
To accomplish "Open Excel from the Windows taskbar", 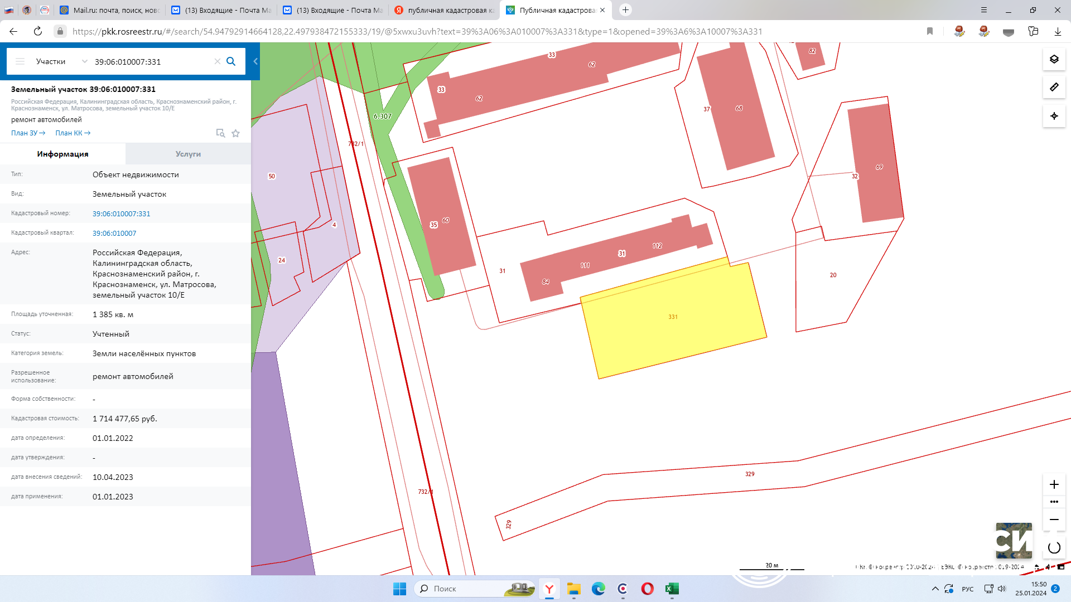I will point(672,589).
